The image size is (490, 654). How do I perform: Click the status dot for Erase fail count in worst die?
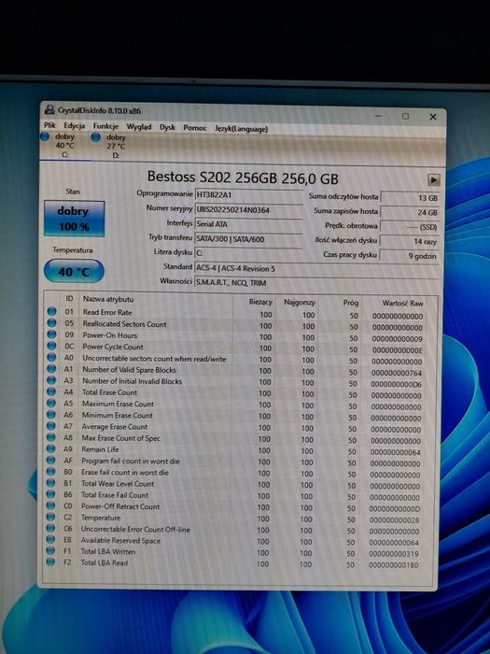coord(50,471)
